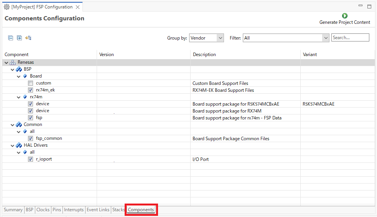Image resolution: width=377 pixels, height=217 pixels.
Task: Collapse the all node under Common
Action: pos(18,132)
